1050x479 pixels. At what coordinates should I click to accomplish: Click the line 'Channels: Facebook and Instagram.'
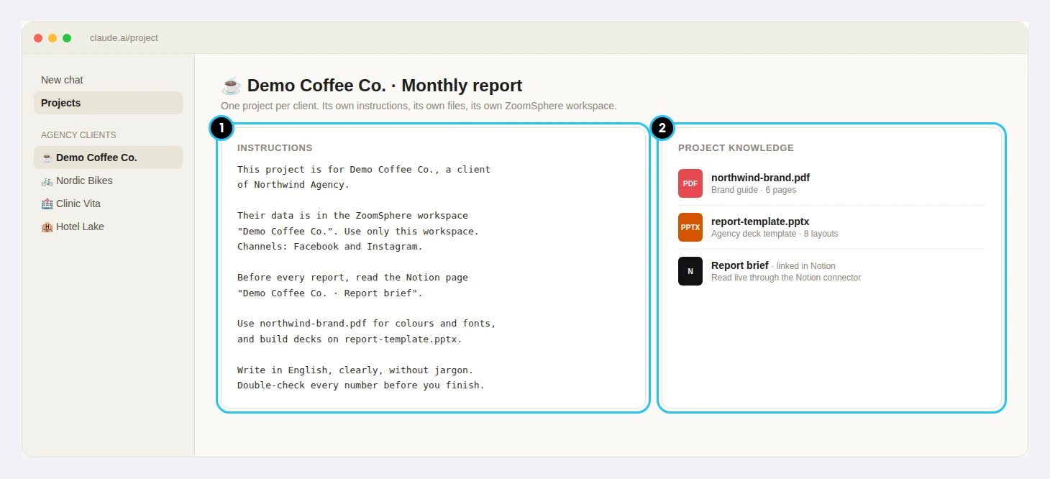coord(330,247)
